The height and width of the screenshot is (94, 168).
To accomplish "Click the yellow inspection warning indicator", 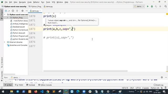I will click(167, 14).
